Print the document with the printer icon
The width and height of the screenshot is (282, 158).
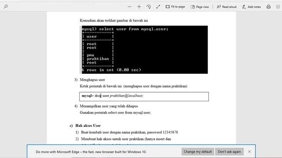click(268, 7)
